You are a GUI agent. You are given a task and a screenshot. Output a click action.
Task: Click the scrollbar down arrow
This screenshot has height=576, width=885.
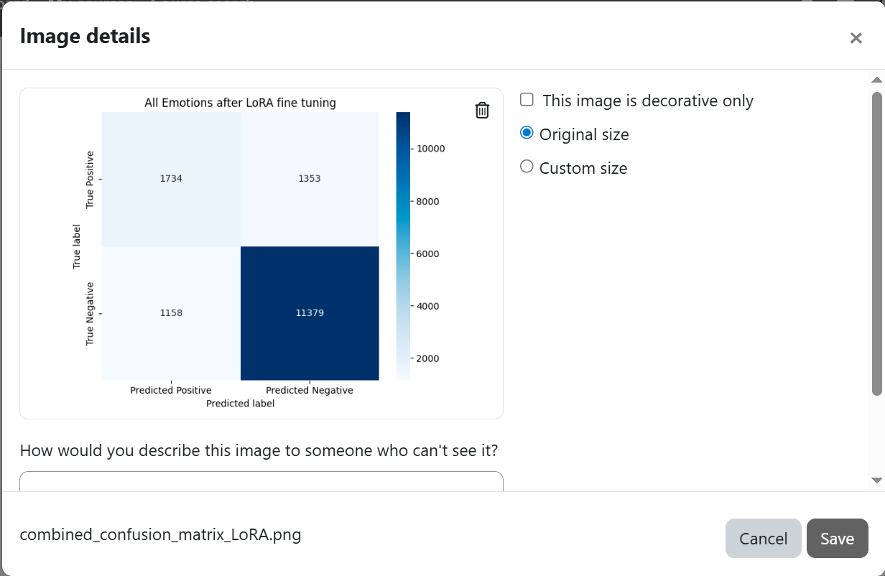click(876, 480)
